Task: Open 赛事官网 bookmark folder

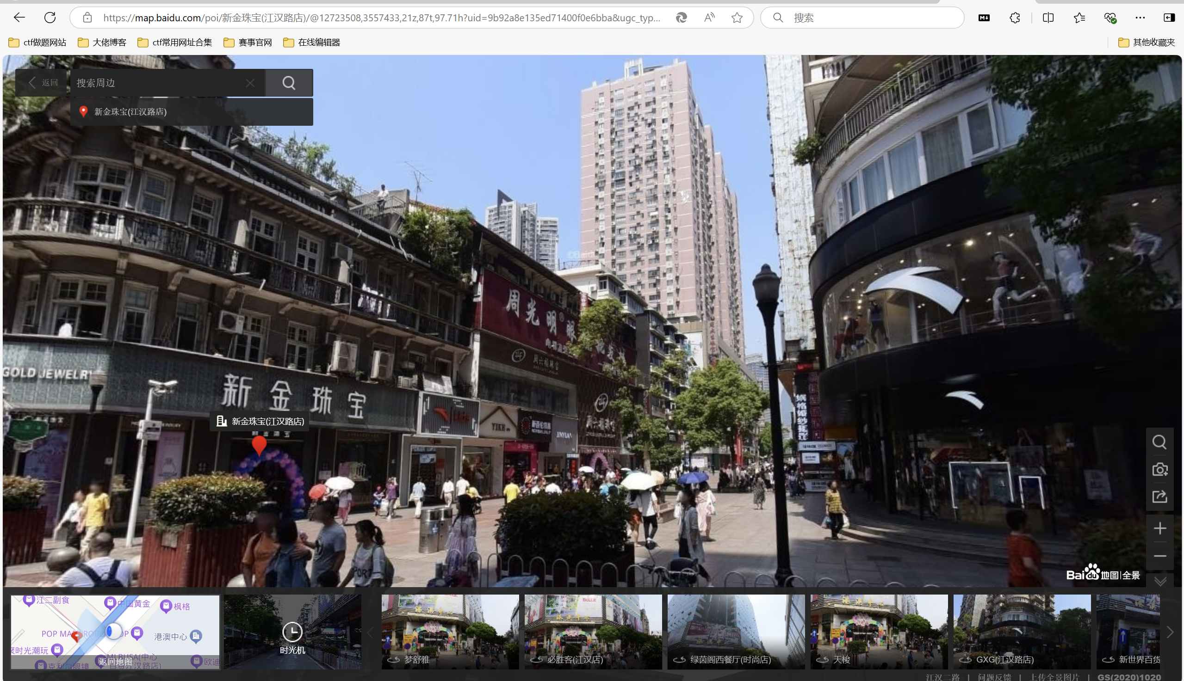Action: click(248, 43)
